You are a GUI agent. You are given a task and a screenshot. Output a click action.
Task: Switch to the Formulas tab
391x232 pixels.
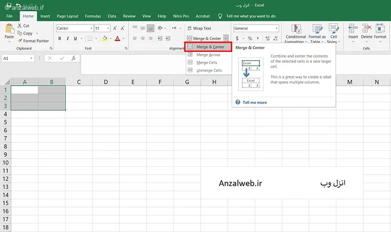[x=93, y=16]
